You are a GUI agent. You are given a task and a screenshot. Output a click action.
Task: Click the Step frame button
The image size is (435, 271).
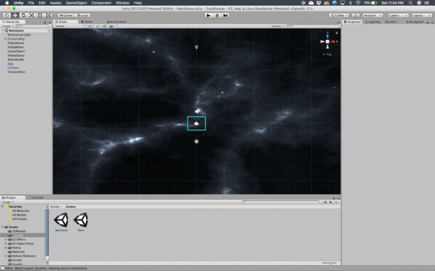click(225, 15)
